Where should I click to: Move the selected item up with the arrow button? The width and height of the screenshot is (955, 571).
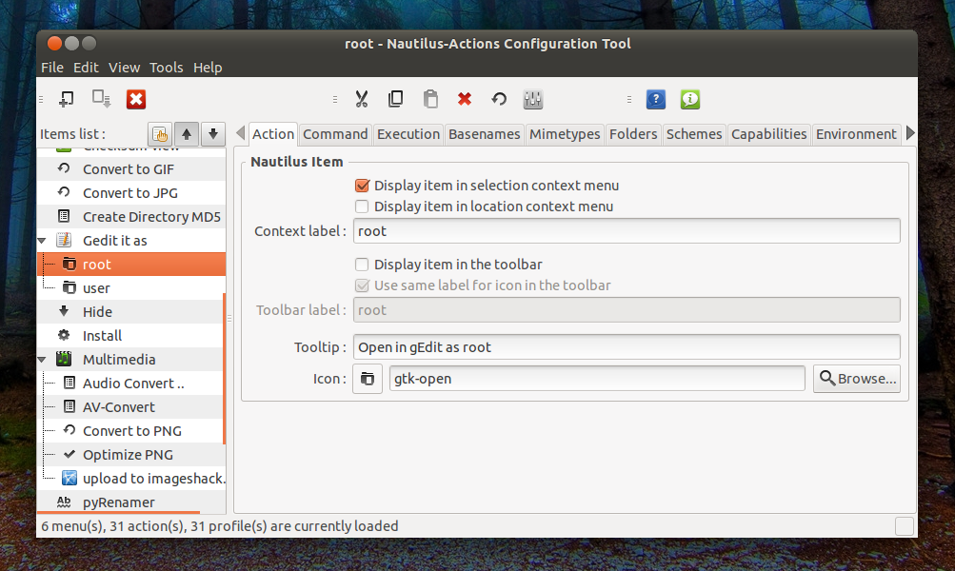click(187, 134)
